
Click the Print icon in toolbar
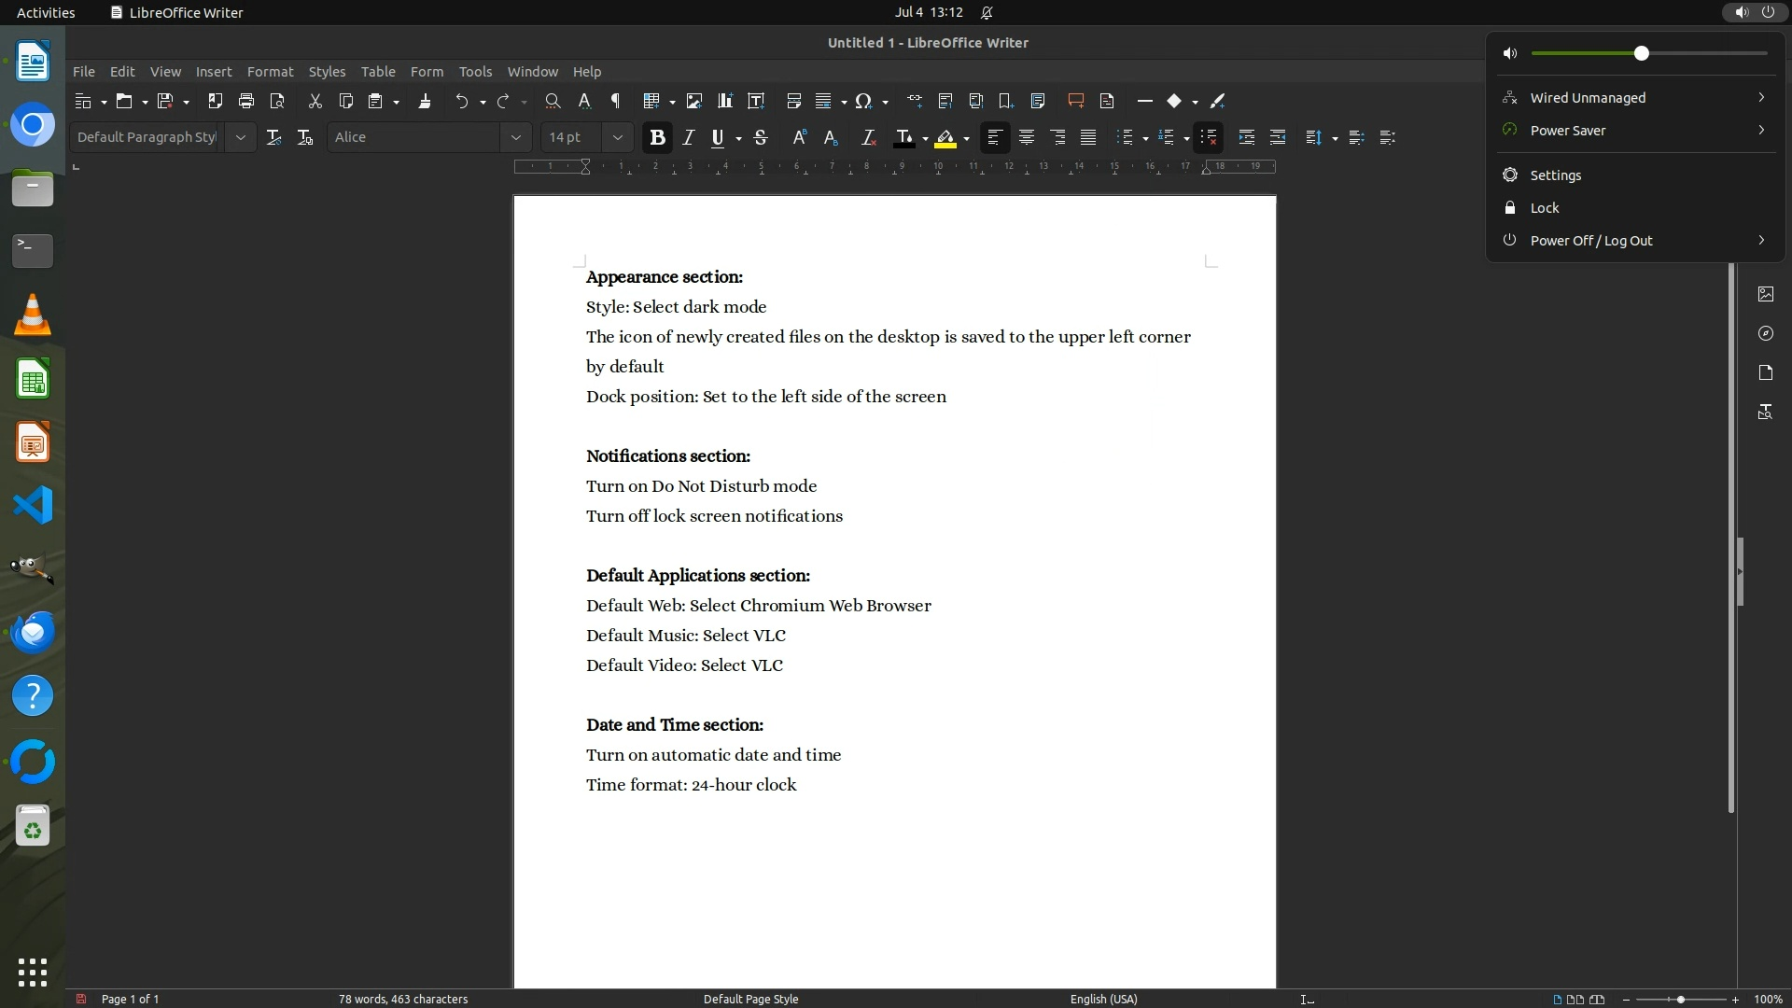tap(246, 101)
